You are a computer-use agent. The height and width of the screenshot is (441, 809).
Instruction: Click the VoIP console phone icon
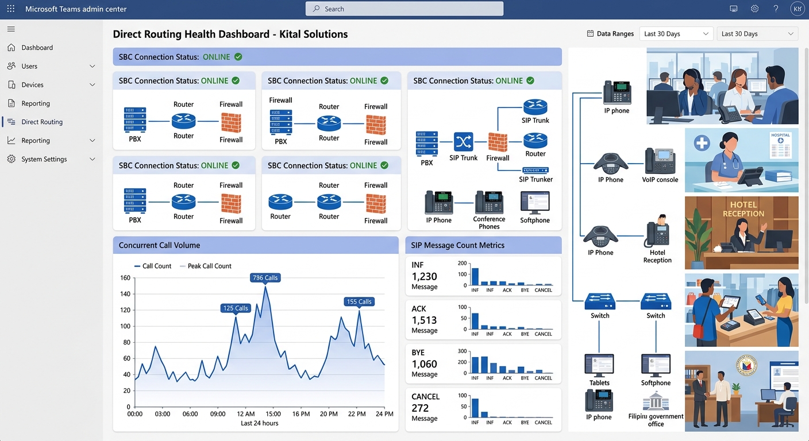[660, 161]
